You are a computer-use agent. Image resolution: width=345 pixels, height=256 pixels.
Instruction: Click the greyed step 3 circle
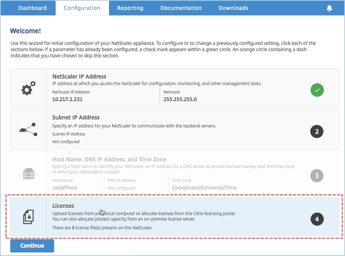click(x=316, y=176)
